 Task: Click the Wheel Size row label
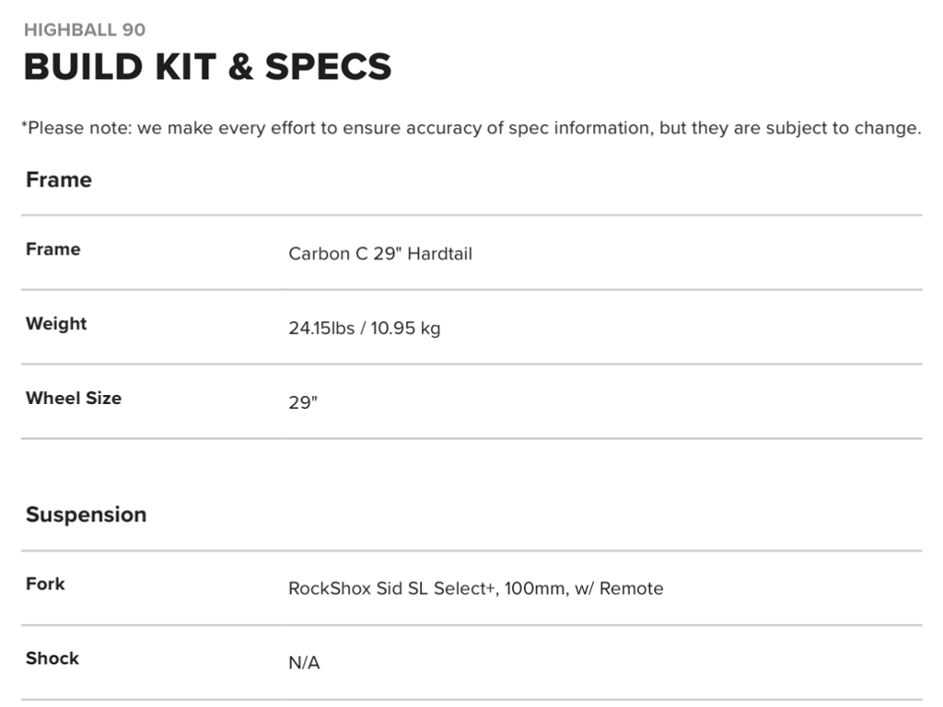point(74,399)
